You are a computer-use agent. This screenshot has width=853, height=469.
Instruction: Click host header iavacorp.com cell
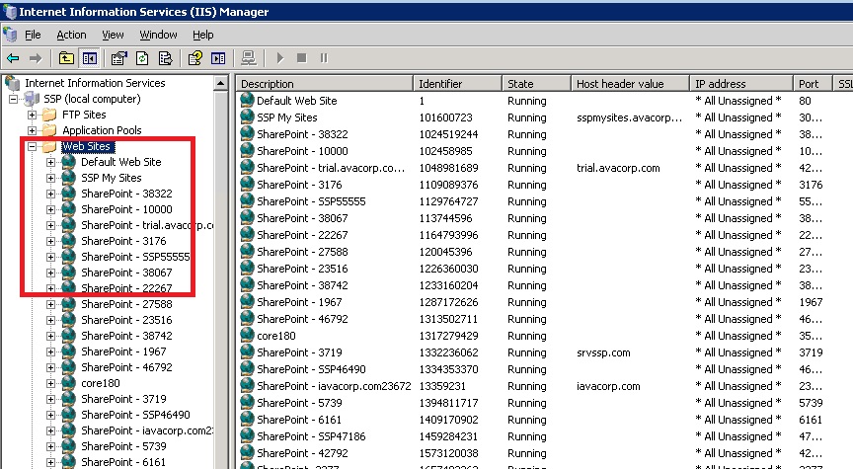click(608, 386)
